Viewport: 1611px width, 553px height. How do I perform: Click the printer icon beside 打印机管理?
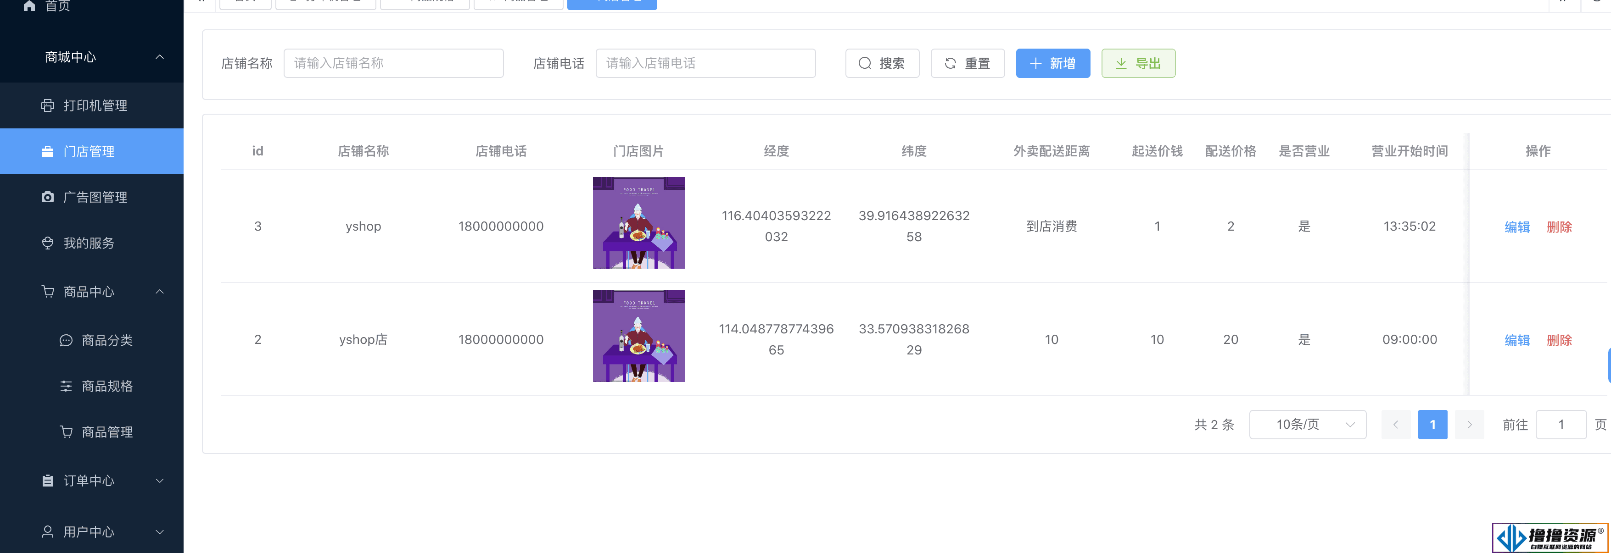point(48,105)
